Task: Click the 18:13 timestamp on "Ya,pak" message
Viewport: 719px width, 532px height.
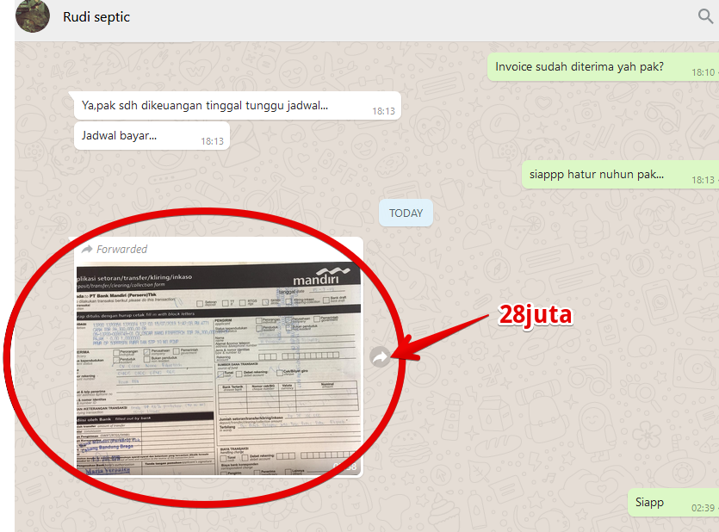Action: (x=383, y=111)
